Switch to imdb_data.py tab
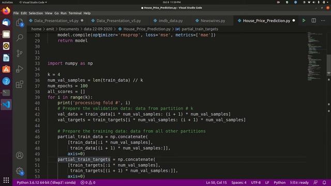The height and width of the screenshot is (186, 331). tap(171, 21)
